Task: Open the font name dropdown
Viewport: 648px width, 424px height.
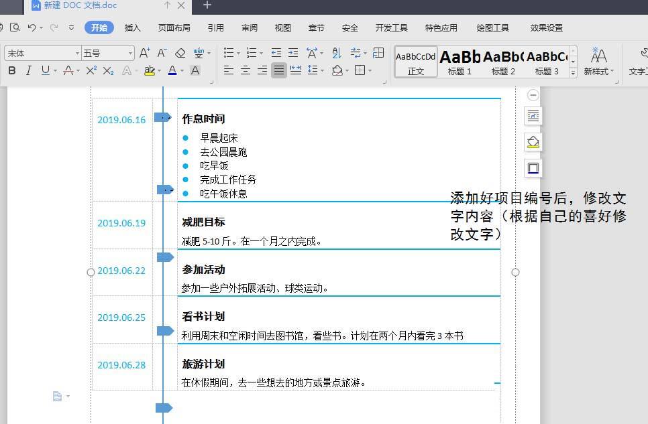Action: click(76, 52)
